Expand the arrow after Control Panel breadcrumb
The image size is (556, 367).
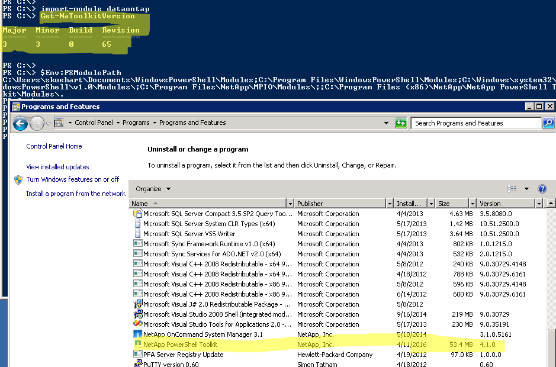(x=118, y=123)
